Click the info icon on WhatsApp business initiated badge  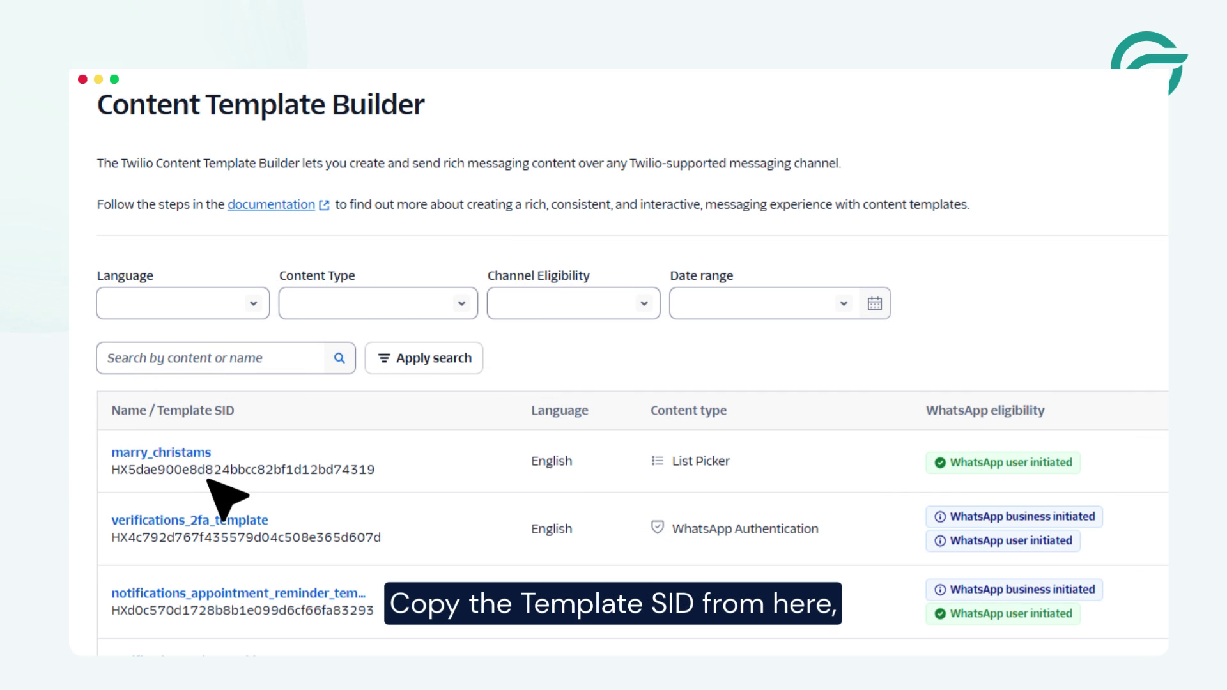tap(940, 517)
